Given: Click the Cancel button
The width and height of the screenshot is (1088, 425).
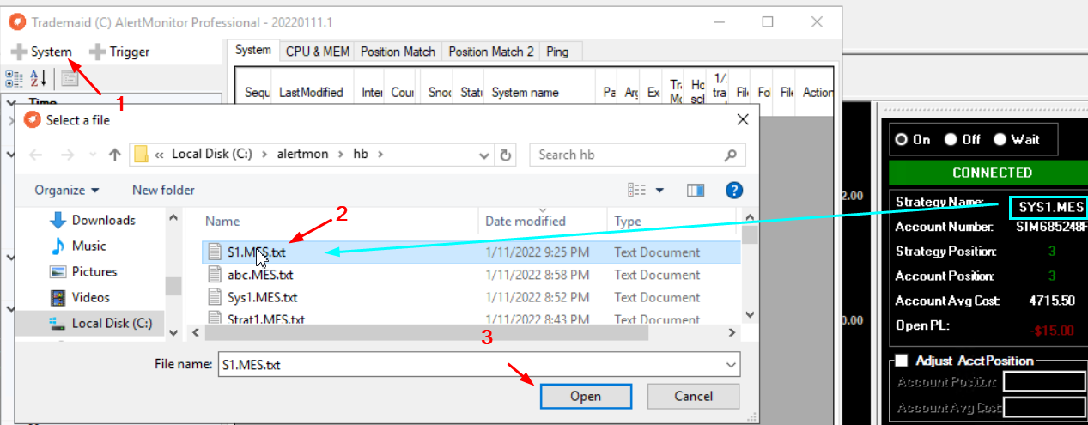Looking at the screenshot, I should 693,396.
